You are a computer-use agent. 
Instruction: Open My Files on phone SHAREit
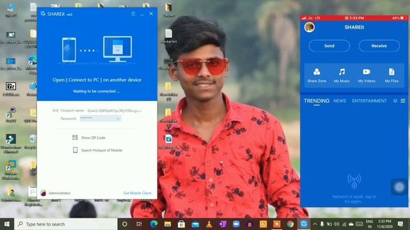(x=391, y=75)
